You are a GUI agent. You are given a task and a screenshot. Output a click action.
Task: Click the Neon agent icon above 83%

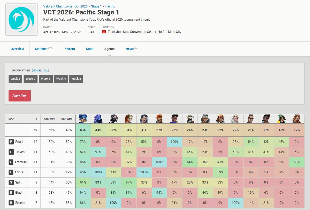click(x=83, y=119)
